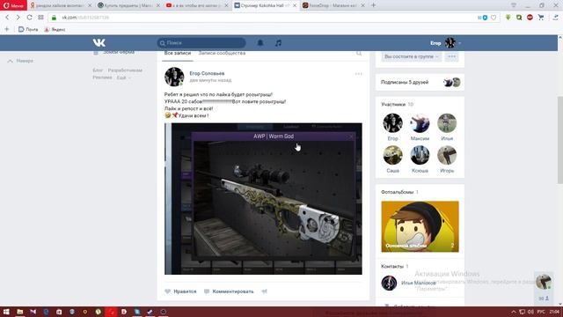563x317 pixels.
Task: Open Яндекс bookmark
Action: coord(55,29)
